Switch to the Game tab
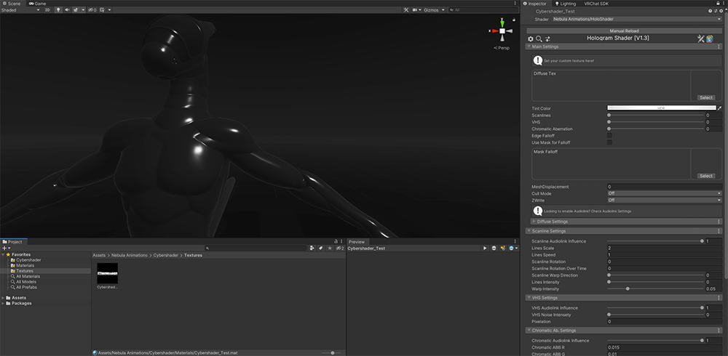Screen dimensions: 728x356 pos(39,4)
